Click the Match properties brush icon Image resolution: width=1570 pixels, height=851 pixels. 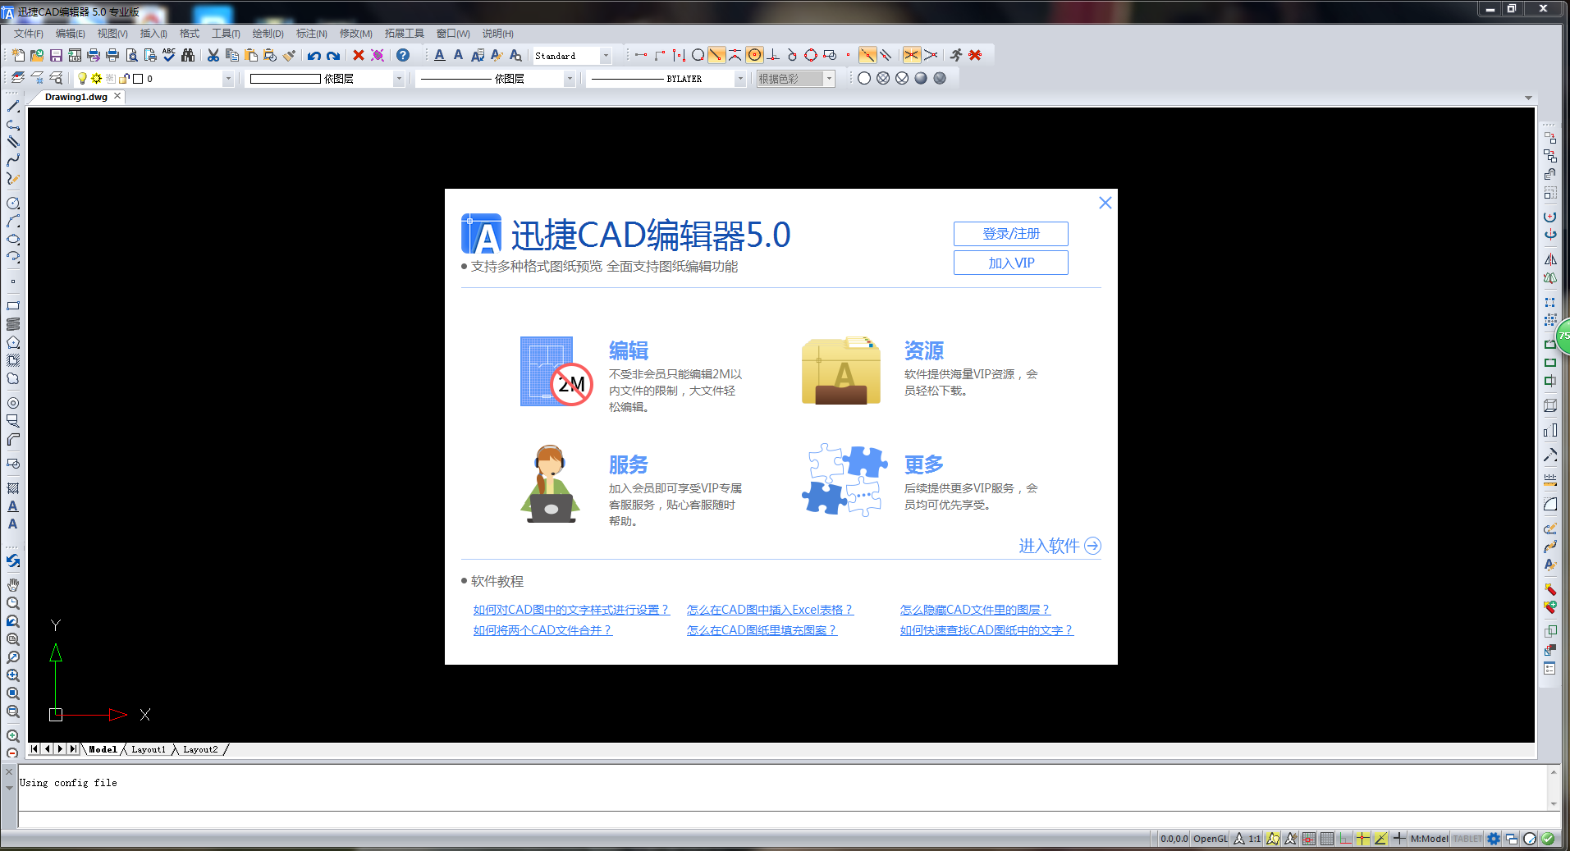(x=289, y=55)
